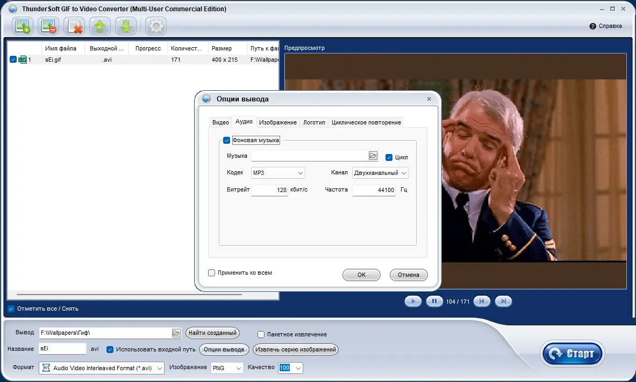Open the Кодек MP3 dropdown
The height and width of the screenshot is (382, 636).
pyautogui.click(x=278, y=173)
